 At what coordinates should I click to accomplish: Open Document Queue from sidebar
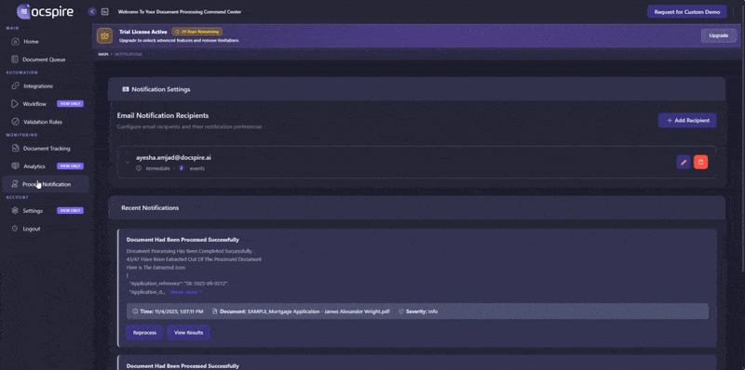click(x=44, y=59)
